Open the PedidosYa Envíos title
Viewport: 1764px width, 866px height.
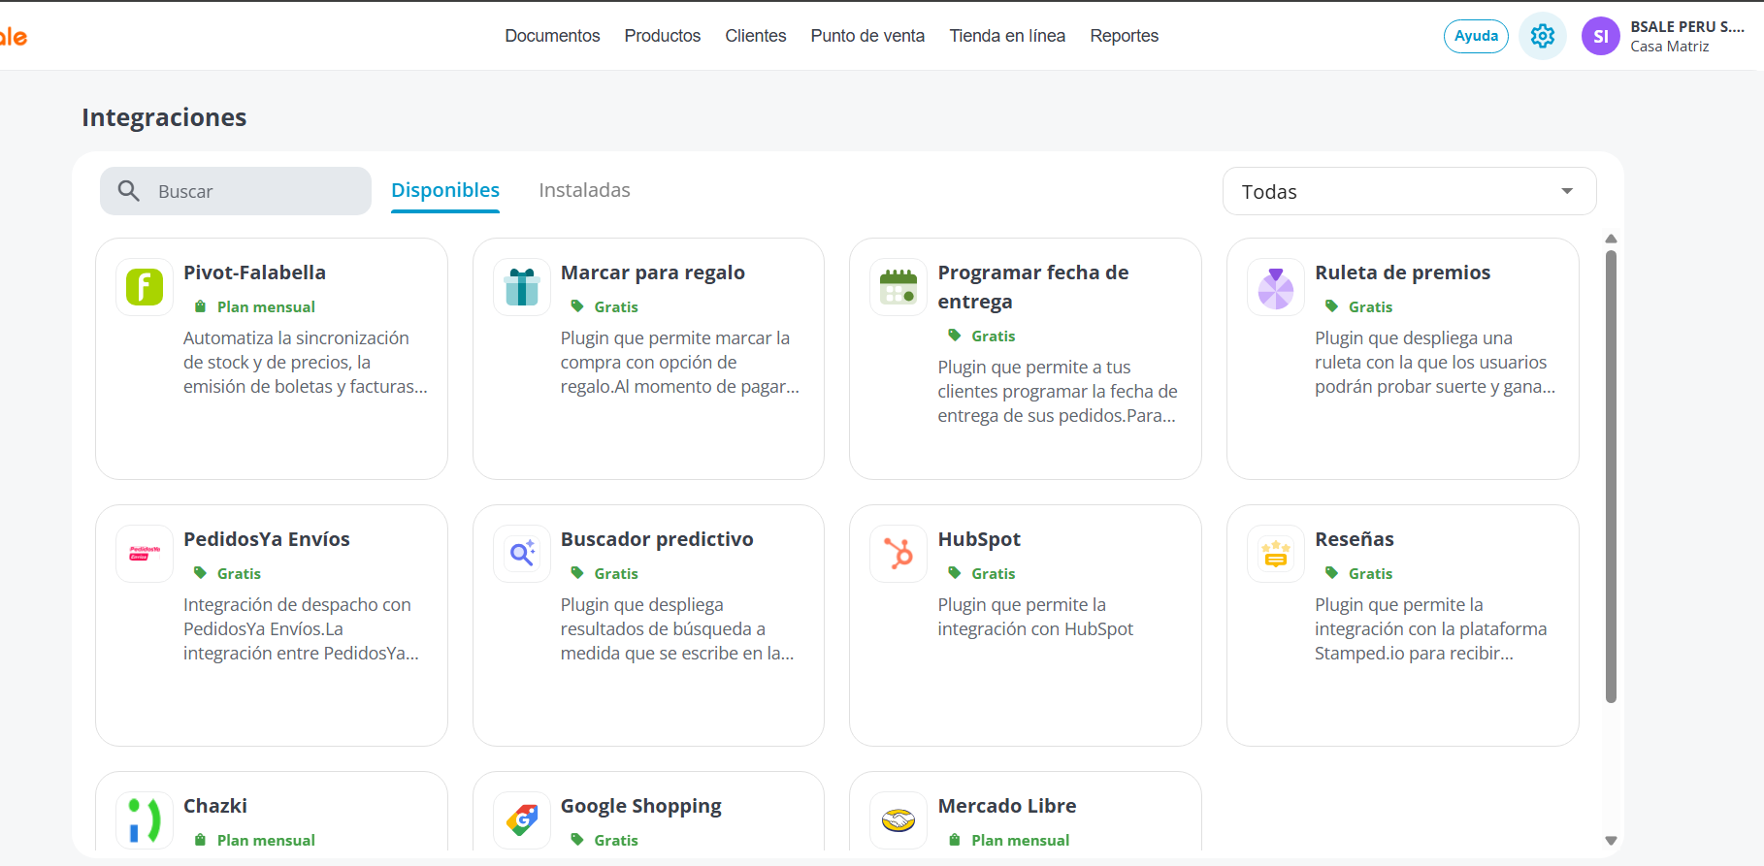(x=267, y=539)
